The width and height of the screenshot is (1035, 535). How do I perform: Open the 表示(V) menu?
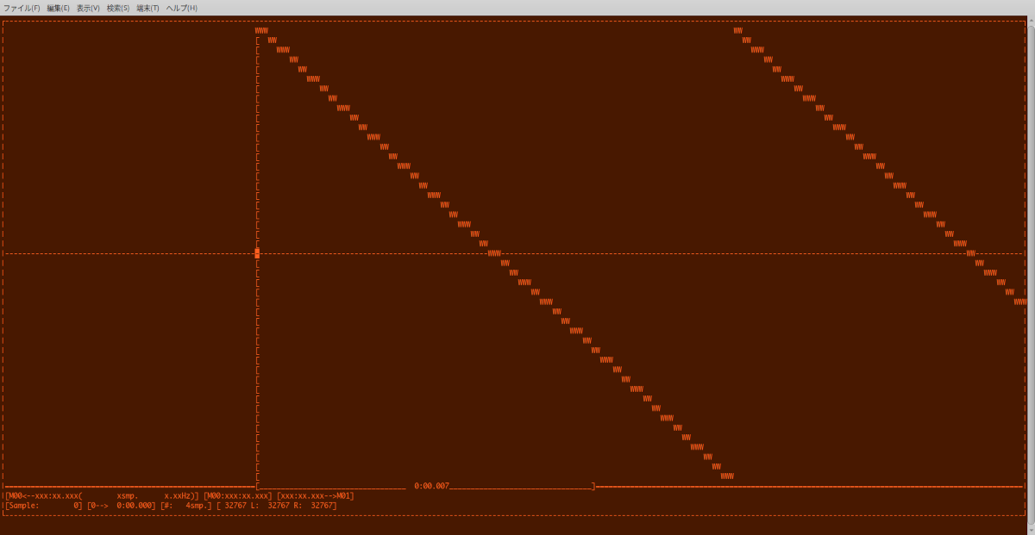tap(88, 8)
